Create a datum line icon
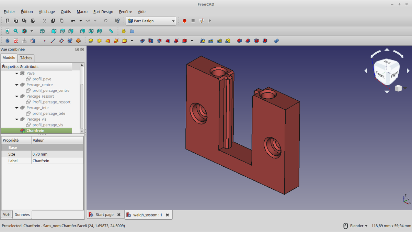 point(53,41)
